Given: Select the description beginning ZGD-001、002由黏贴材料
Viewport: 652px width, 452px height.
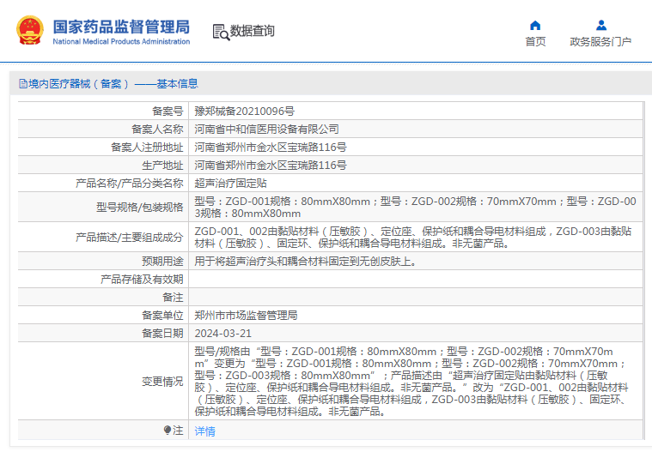Looking at the screenshot, I should (413, 238).
